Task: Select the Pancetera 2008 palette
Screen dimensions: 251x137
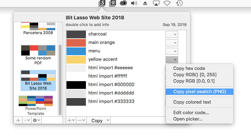Action: pyautogui.click(x=38, y=29)
